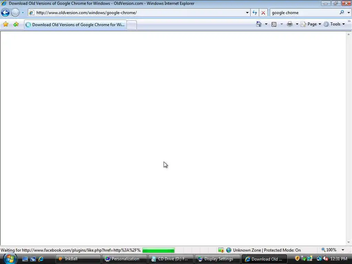Click green shield tray icon beside the alert
The image size is (352, 264).
point(304,258)
